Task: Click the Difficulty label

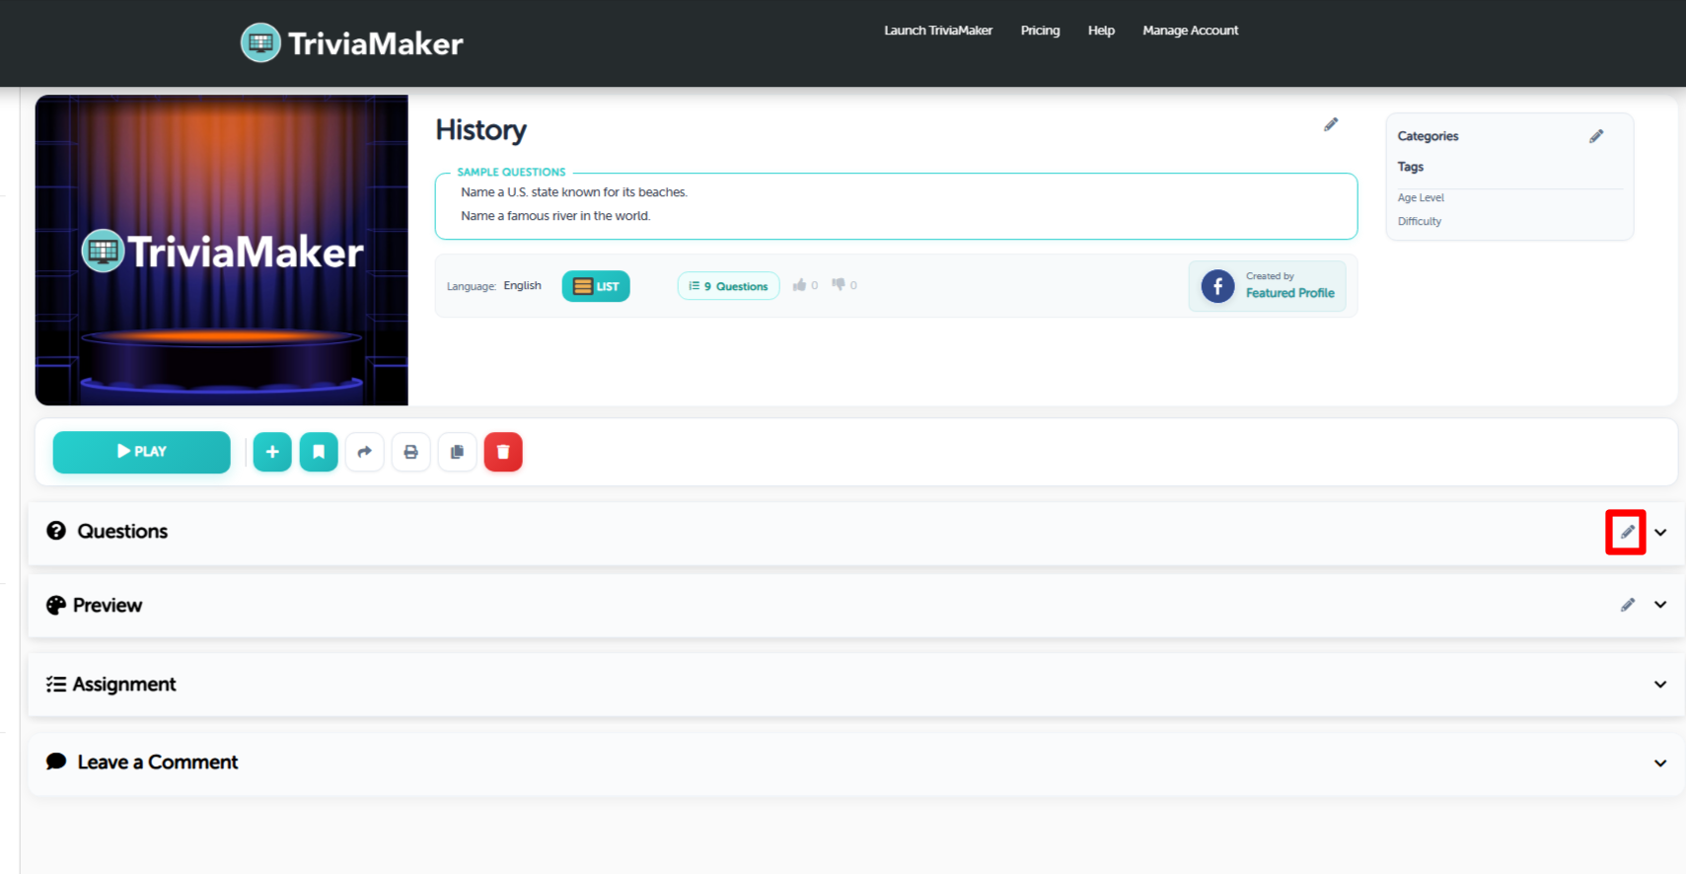Action: (1420, 221)
